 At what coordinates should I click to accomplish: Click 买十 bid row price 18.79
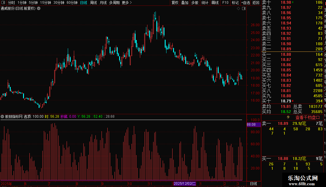tap(286, 101)
